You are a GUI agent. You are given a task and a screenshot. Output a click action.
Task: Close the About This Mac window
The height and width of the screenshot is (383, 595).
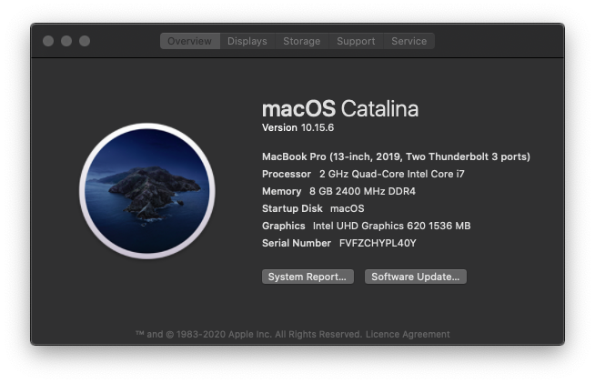[48, 41]
